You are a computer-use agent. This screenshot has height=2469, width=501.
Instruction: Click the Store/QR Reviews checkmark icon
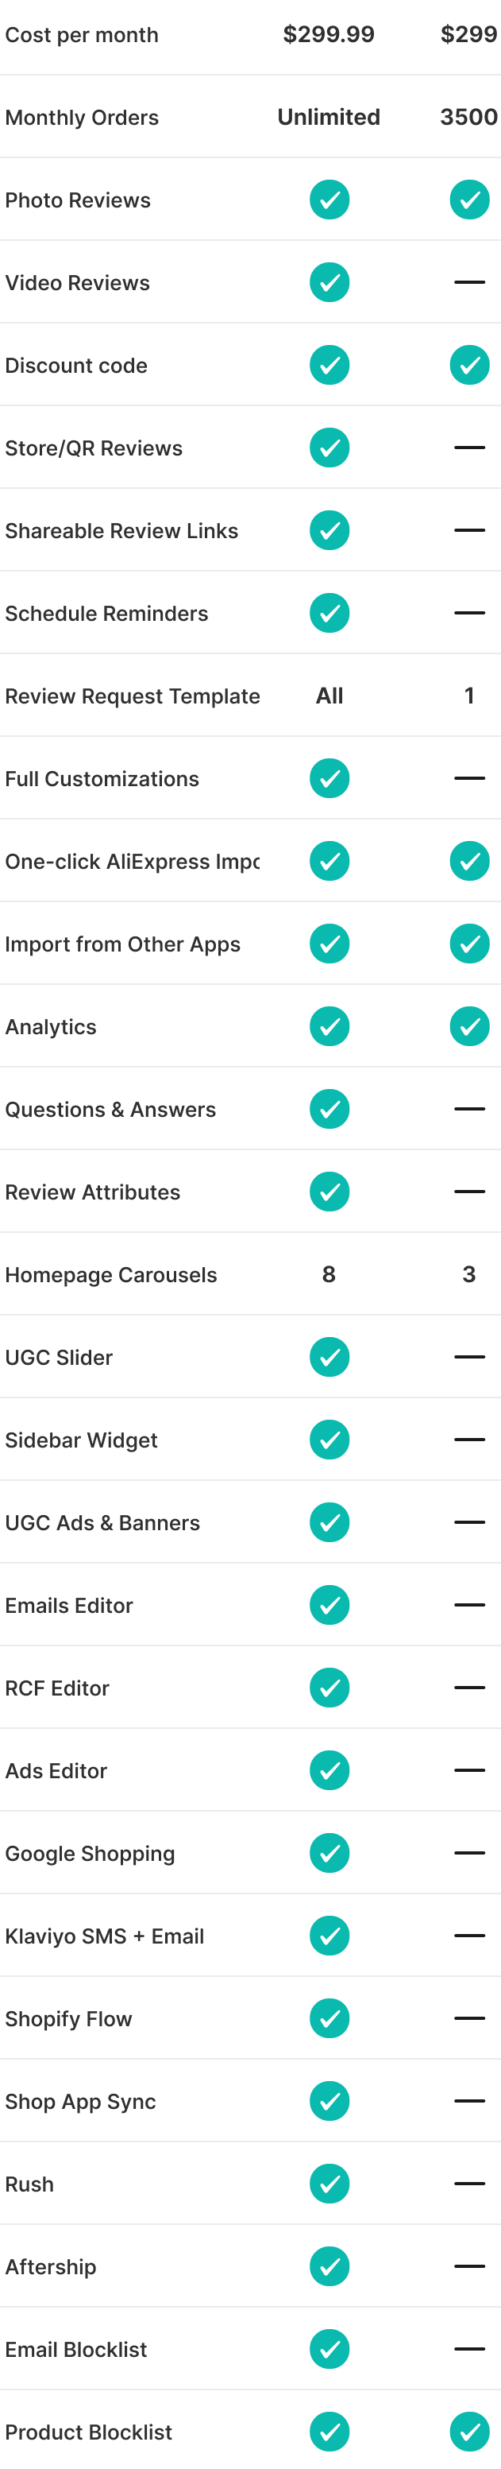(329, 448)
